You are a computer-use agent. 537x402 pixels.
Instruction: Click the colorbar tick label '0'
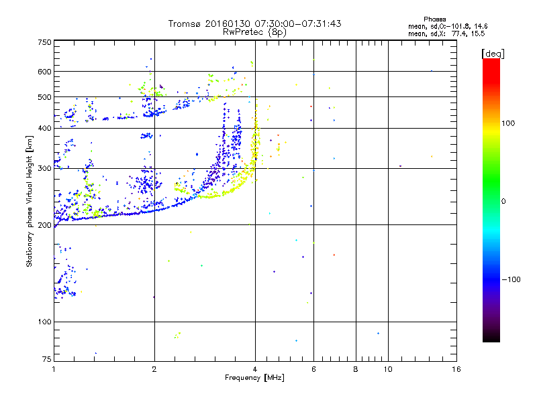[x=503, y=202]
